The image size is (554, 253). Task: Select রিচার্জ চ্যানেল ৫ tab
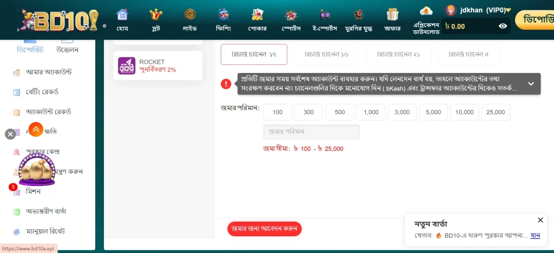click(469, 55)
